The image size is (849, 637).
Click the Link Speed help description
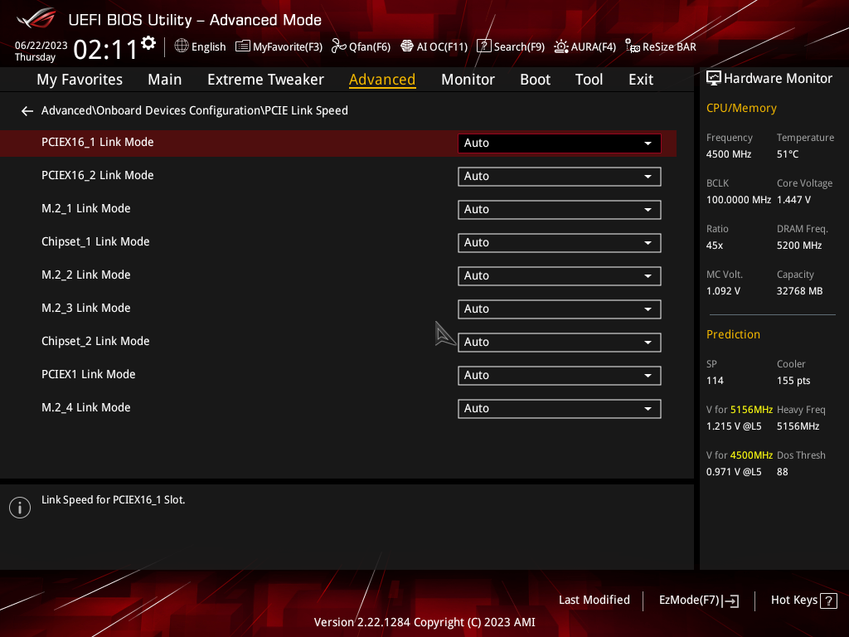(x=113, y=500)
